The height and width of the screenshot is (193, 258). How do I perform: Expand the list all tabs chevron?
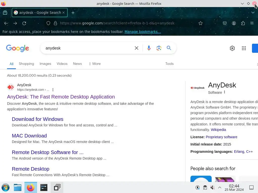[253, 13]
